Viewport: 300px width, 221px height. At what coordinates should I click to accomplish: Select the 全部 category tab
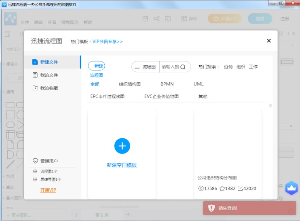(x=95, y=84)
